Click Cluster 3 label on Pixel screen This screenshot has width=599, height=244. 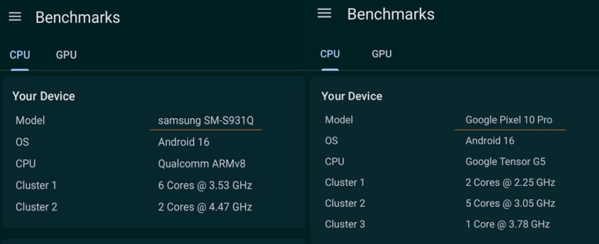point(345,224)
